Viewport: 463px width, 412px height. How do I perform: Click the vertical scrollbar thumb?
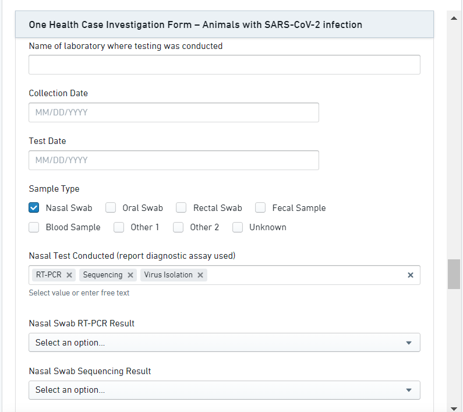[x=454, y=274]
